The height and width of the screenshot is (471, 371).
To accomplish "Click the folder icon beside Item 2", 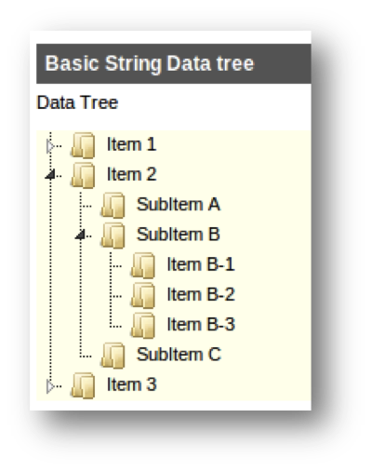I will (x=83, y=175).
